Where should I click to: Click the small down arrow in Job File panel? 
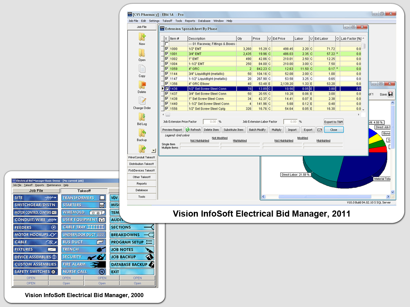(x=153, y=150)
